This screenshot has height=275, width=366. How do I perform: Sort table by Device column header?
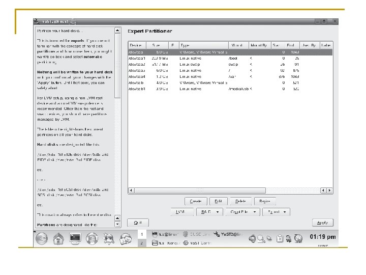[x=137, y=45]
